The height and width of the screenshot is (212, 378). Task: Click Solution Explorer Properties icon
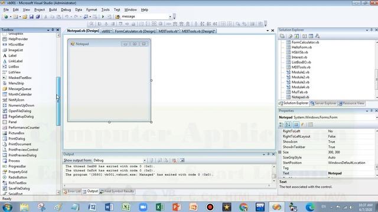click(282, 36)
